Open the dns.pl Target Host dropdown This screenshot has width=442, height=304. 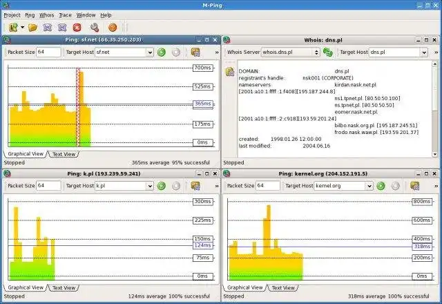[x=424, y=53]
